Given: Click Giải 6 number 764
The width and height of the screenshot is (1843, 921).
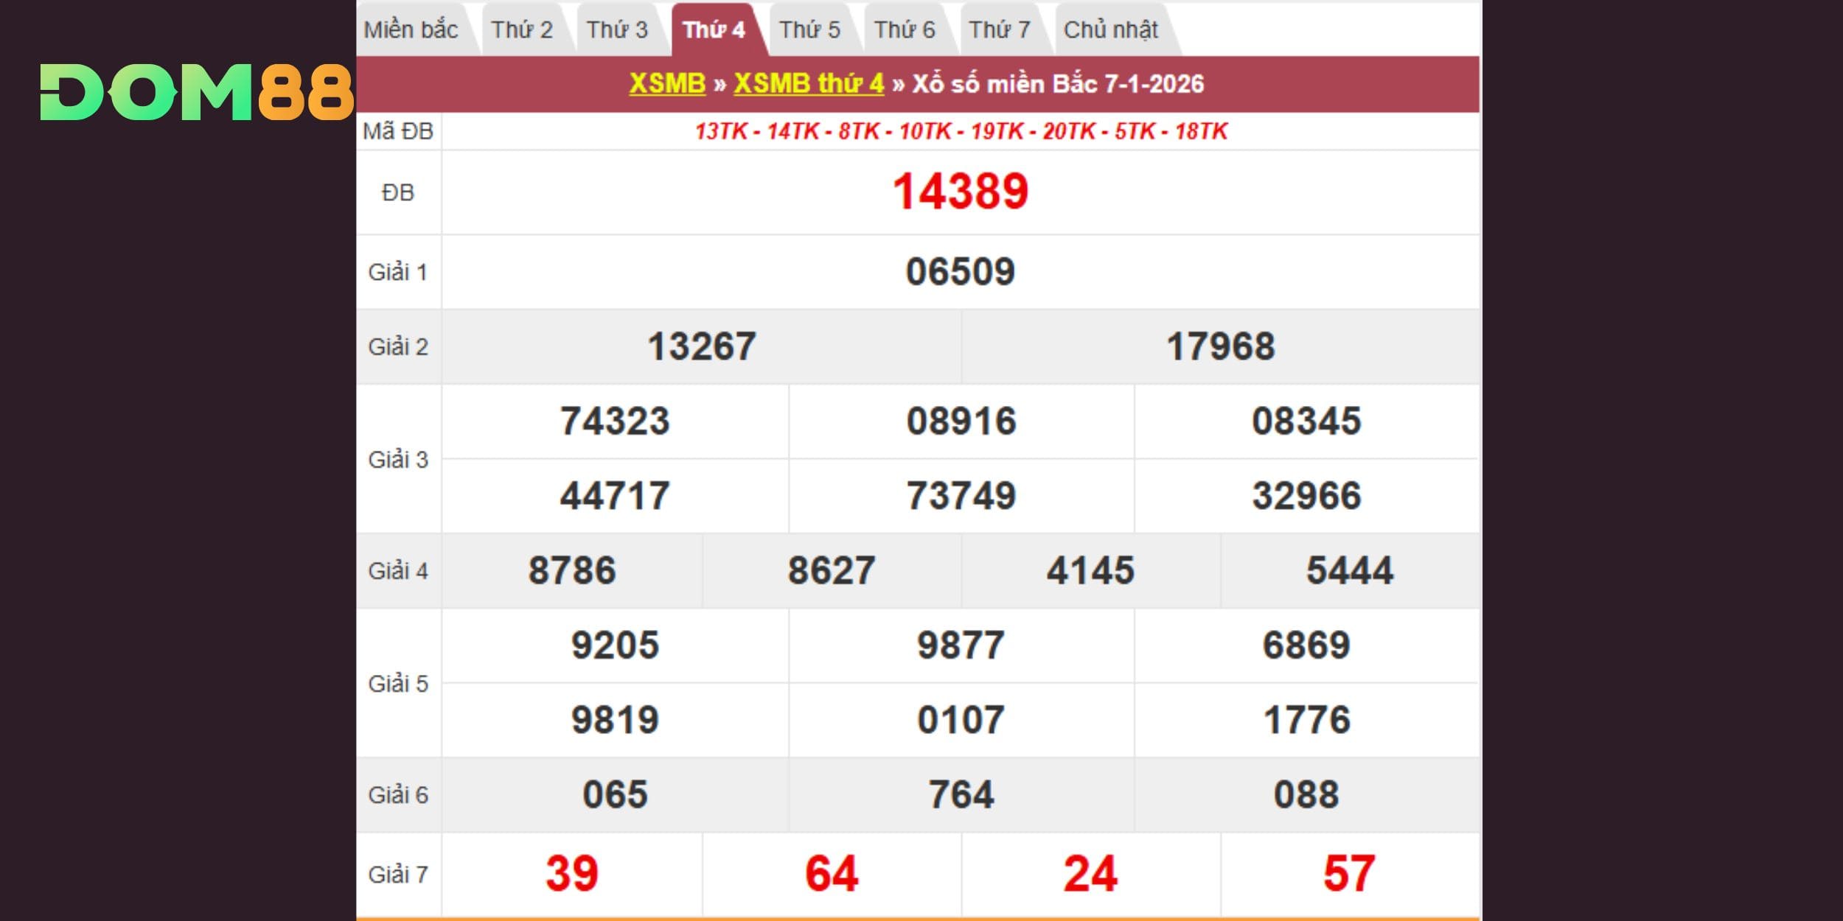Looking at the screenshot, I should point(961,794).
